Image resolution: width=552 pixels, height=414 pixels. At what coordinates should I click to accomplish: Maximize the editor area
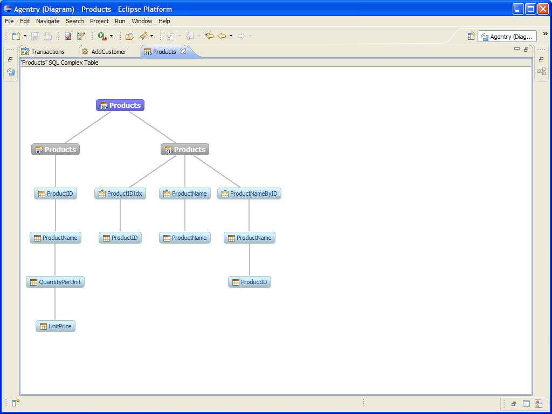[x=526, y=49]
